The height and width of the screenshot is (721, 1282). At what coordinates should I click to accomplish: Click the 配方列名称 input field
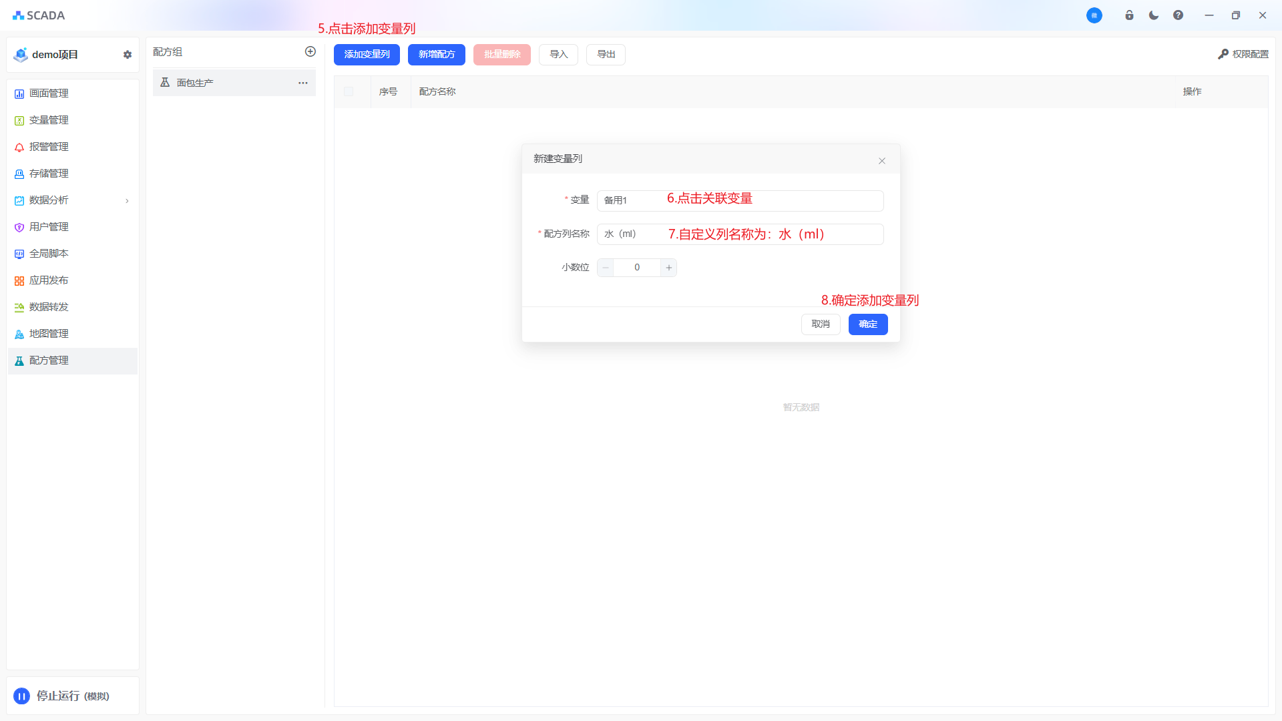coord(740,234)
